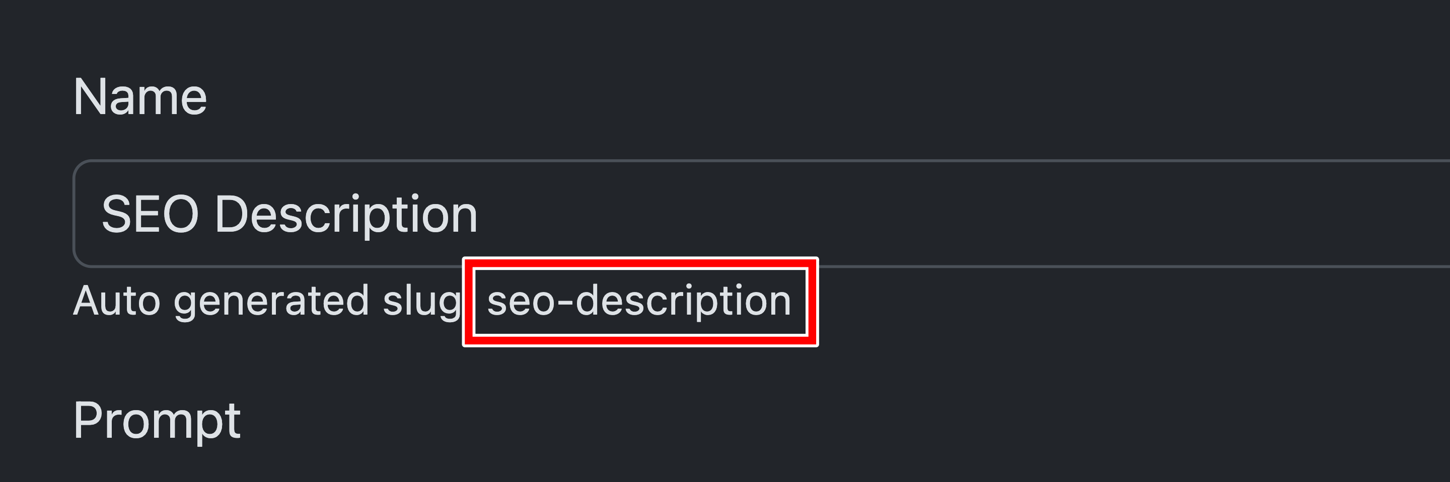Click the "Name" field label
This screenshot has width=1450, height=482.
pos(139,97)
